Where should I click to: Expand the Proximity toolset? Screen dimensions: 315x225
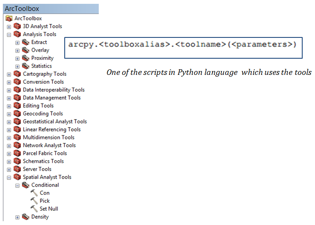pyautogui.click(x=17, y=58)
